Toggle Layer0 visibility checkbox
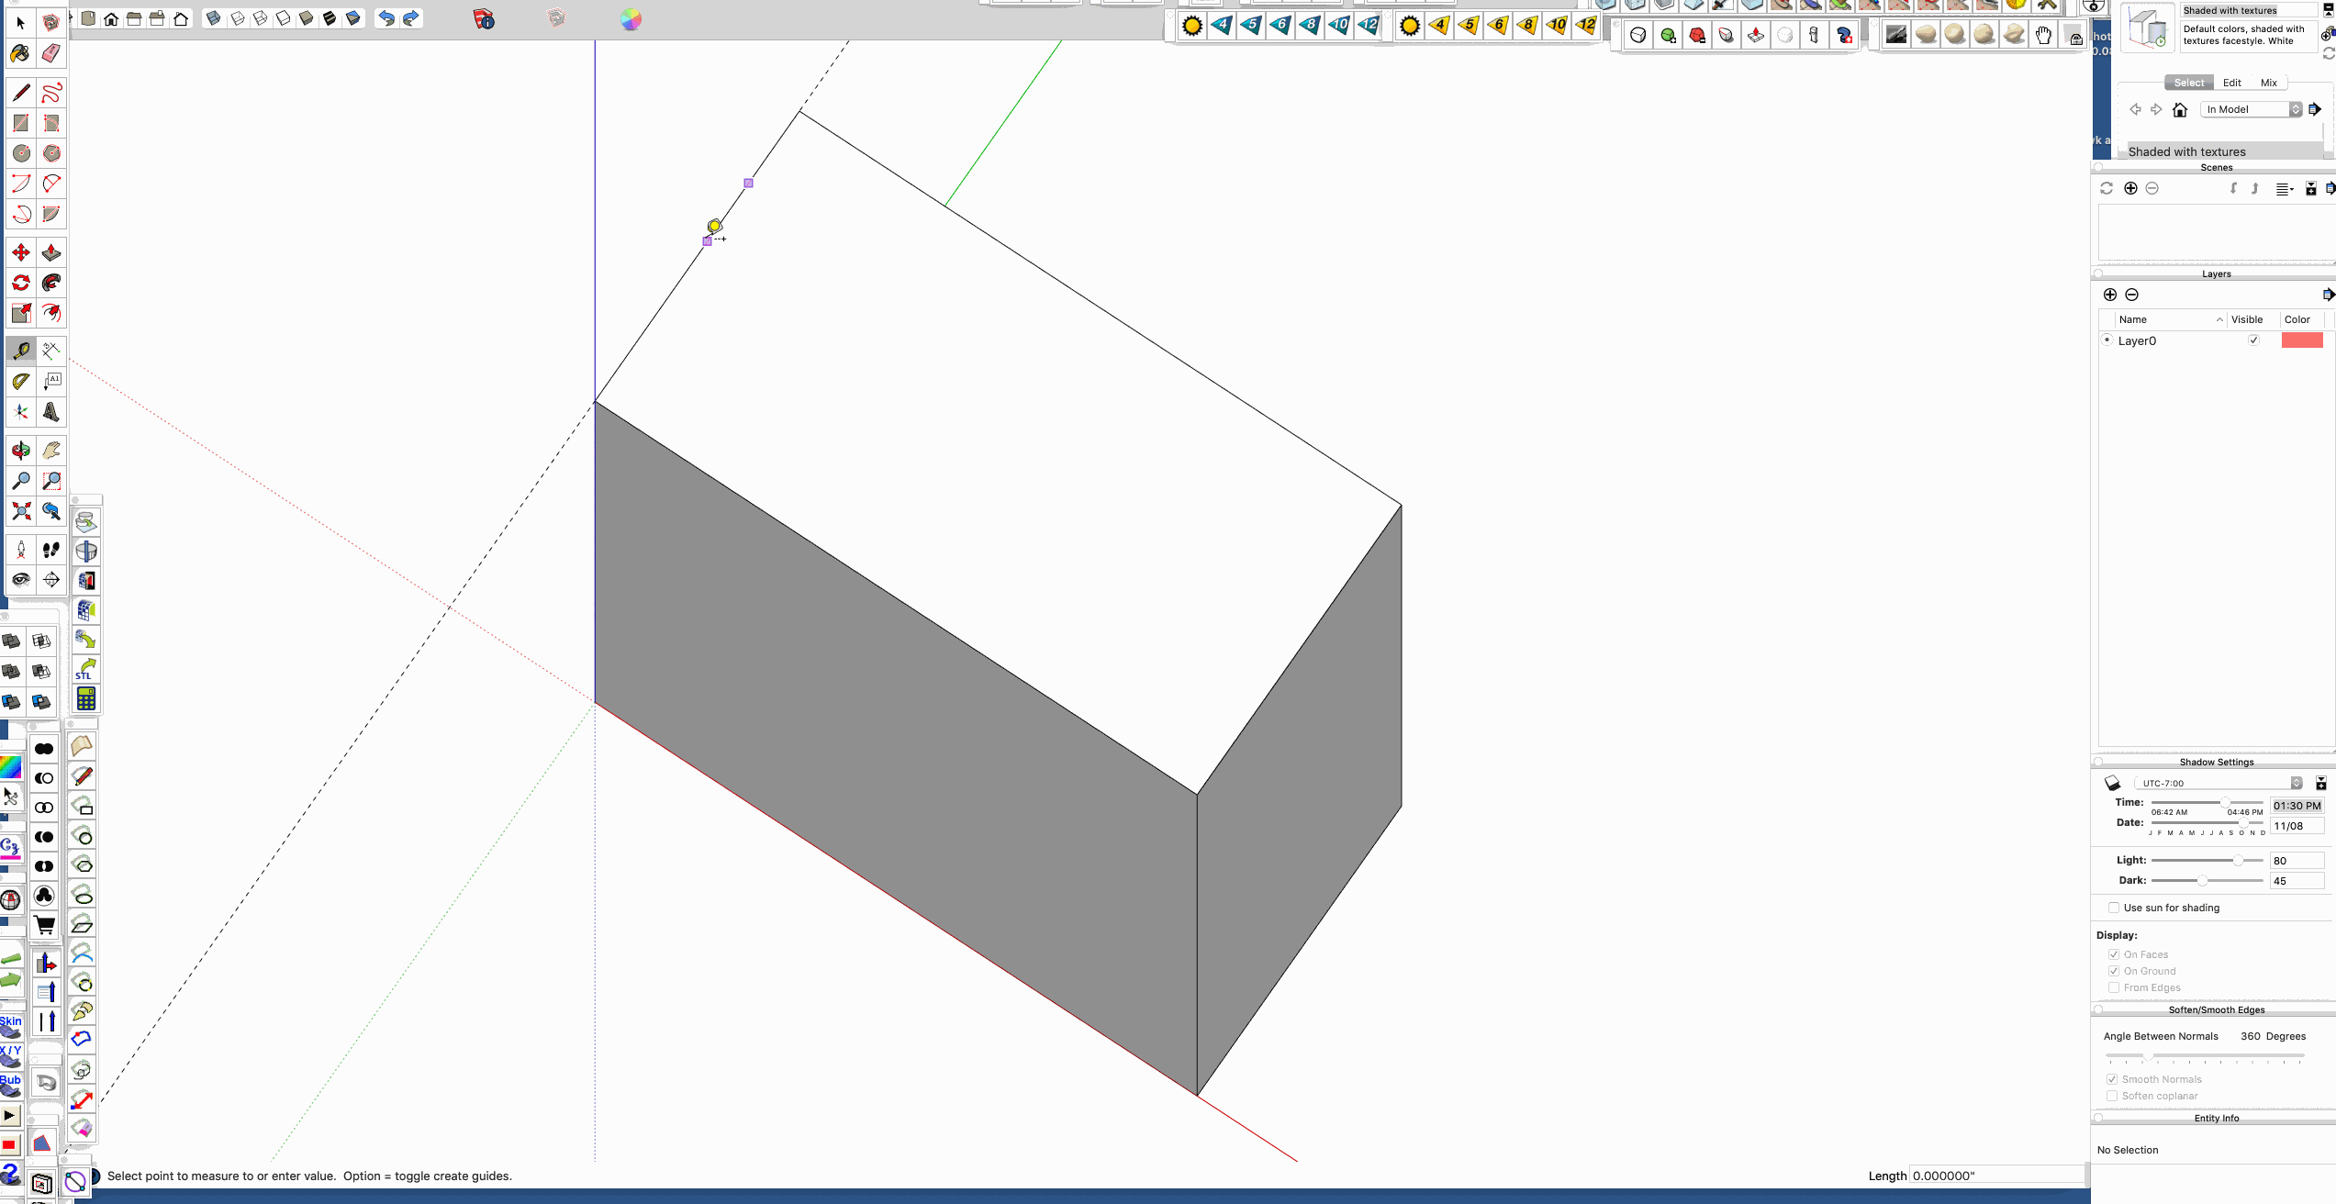Image resolution: width=2336 pixels, height=1204 pixels. coord(2253,340)
